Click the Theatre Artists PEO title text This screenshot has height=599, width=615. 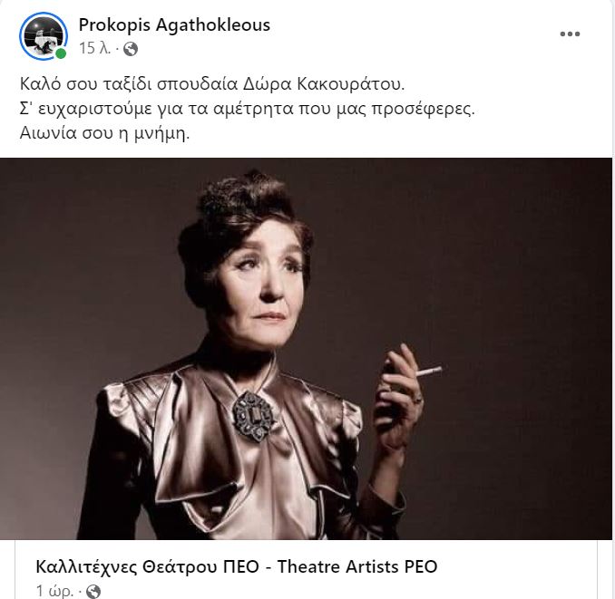pyautogui.click(x=356, y=566)
